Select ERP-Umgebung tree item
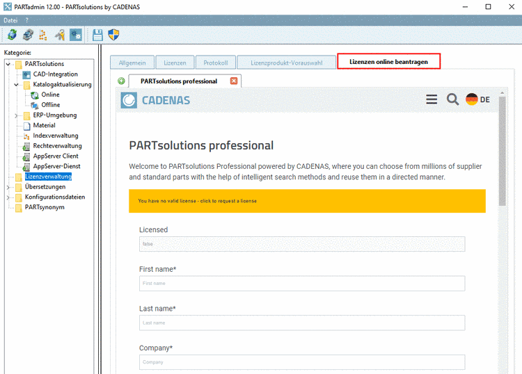 tap(54, 115)
